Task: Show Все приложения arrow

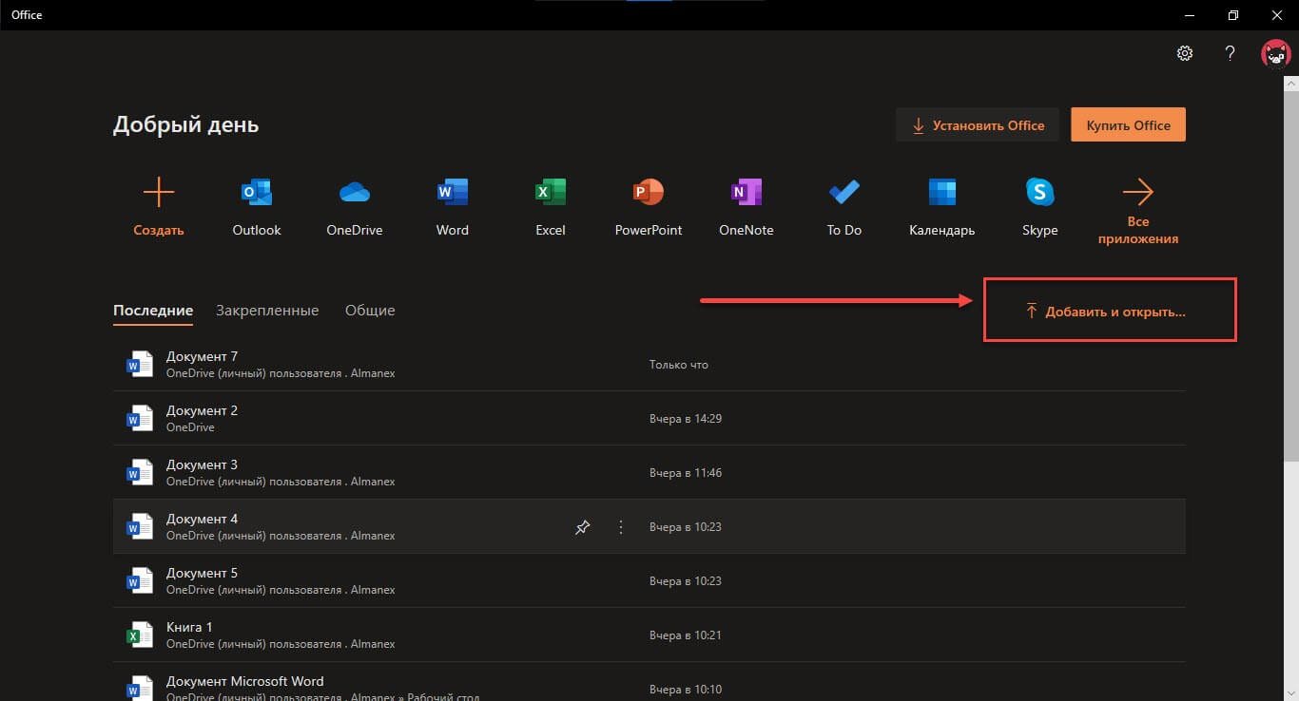Action: point(1138,193)
